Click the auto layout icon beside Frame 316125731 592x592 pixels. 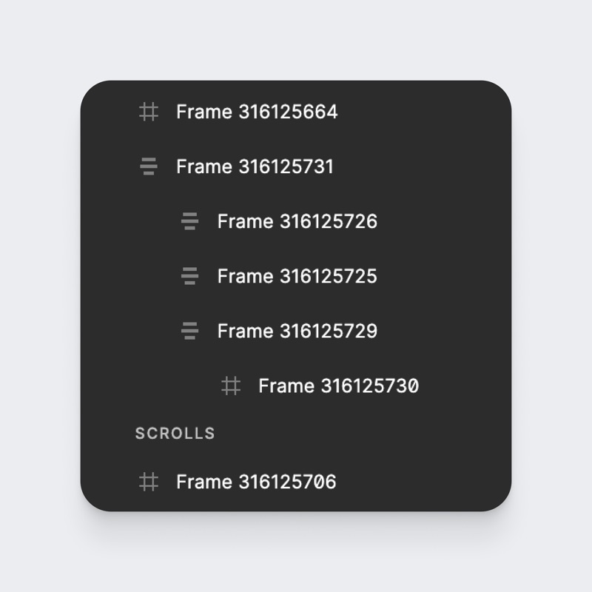click(x=149, y=166)
